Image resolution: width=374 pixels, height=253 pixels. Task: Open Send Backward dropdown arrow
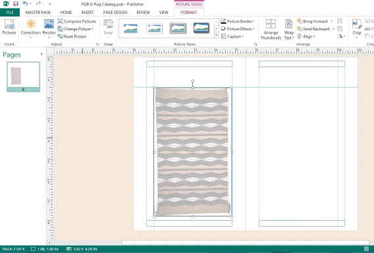333,29
